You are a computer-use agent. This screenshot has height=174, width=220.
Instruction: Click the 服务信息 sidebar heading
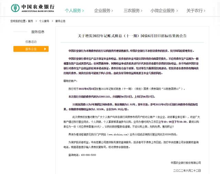click(x=38, y=32)
